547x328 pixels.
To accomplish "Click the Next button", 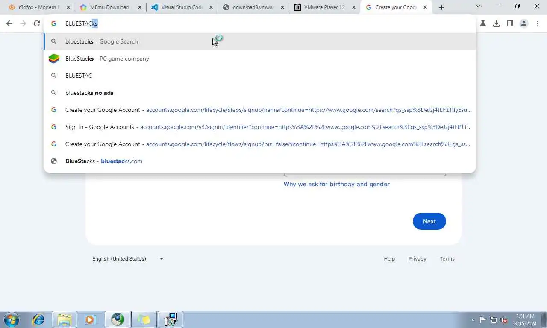I will point(429,221).
